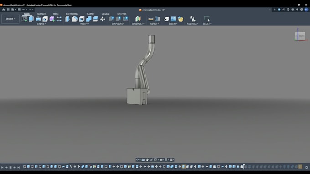Switch to the Plastic tab

point(90,14)
